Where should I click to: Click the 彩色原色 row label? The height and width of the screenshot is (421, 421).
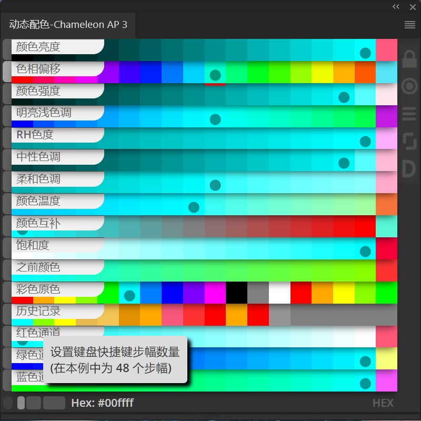pos(38,289)
